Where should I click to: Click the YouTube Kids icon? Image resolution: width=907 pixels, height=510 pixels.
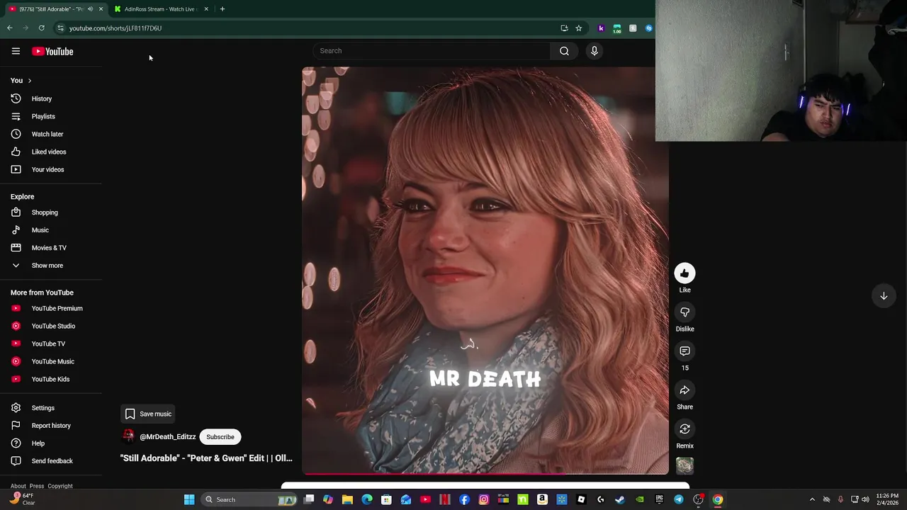click(16, 379)
